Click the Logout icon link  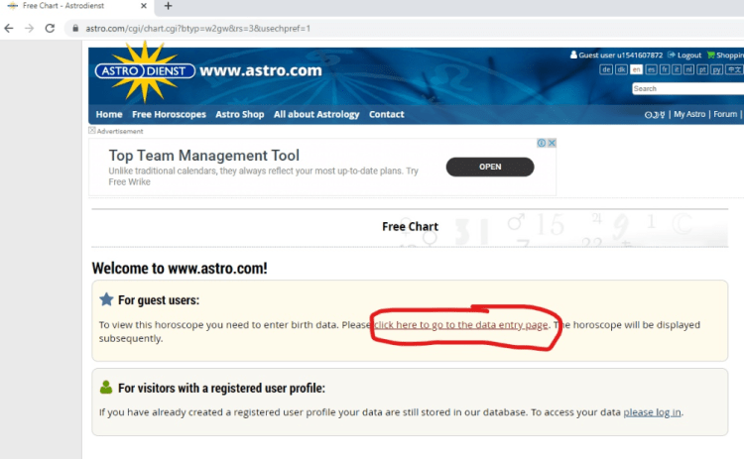[672, 56]
